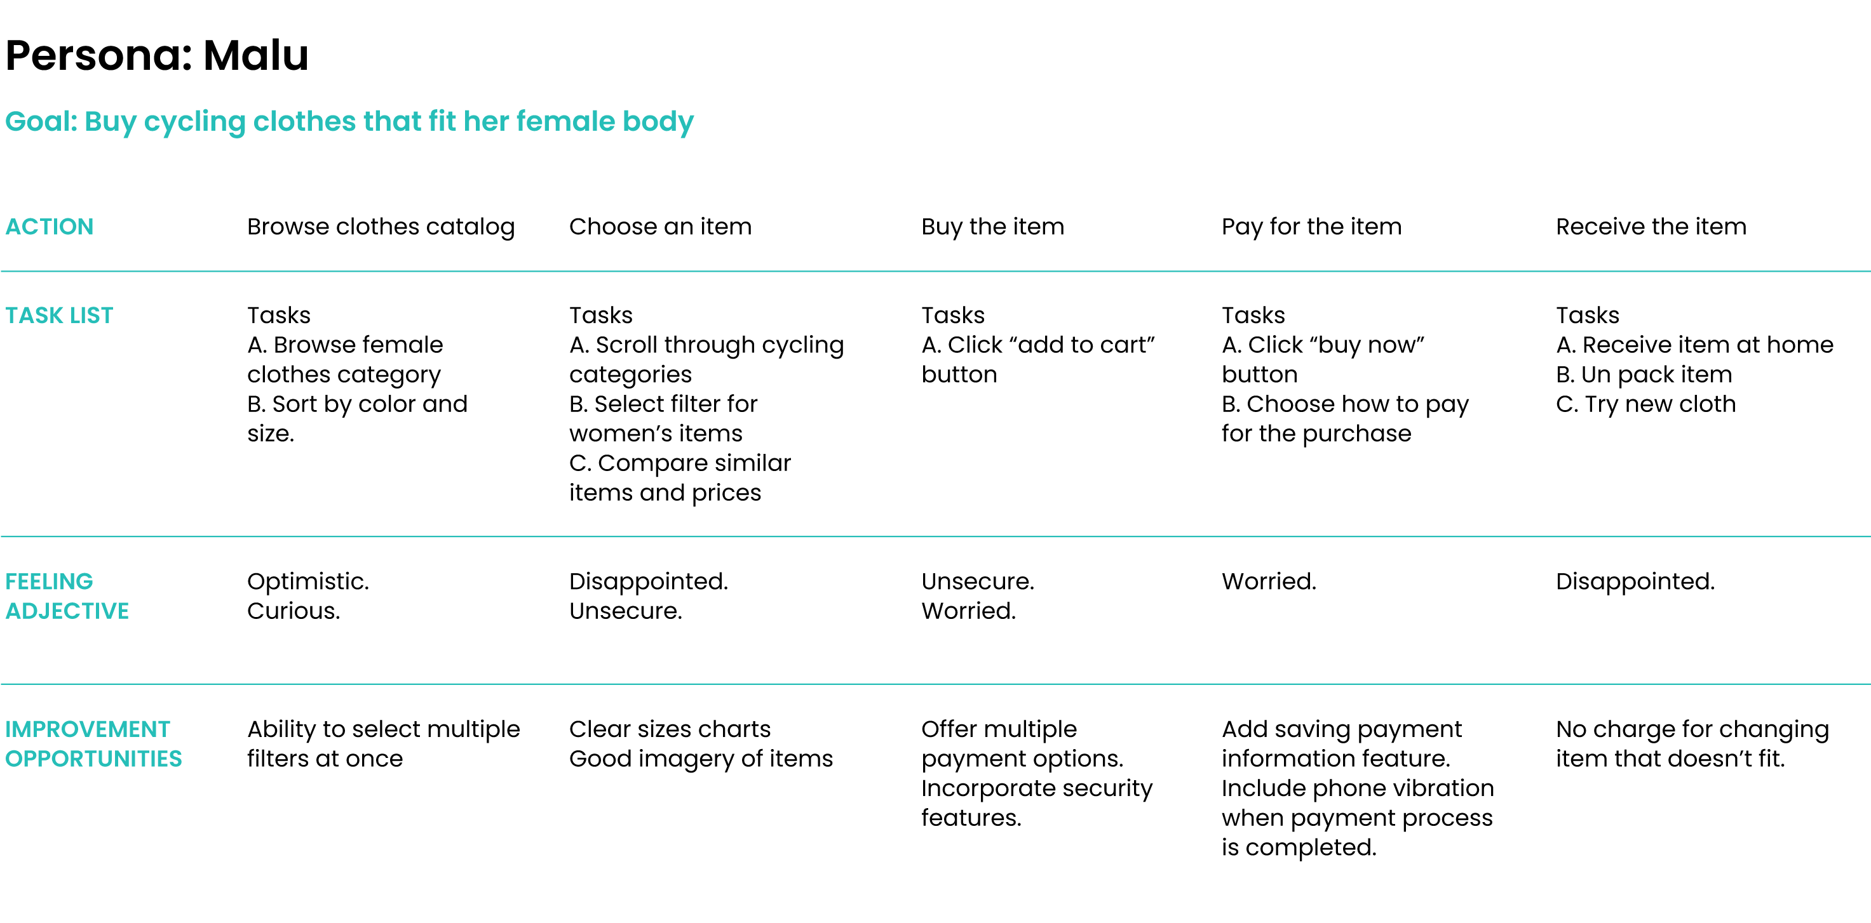Click the "Persona: Malu" title

click(x=157, y=55)
